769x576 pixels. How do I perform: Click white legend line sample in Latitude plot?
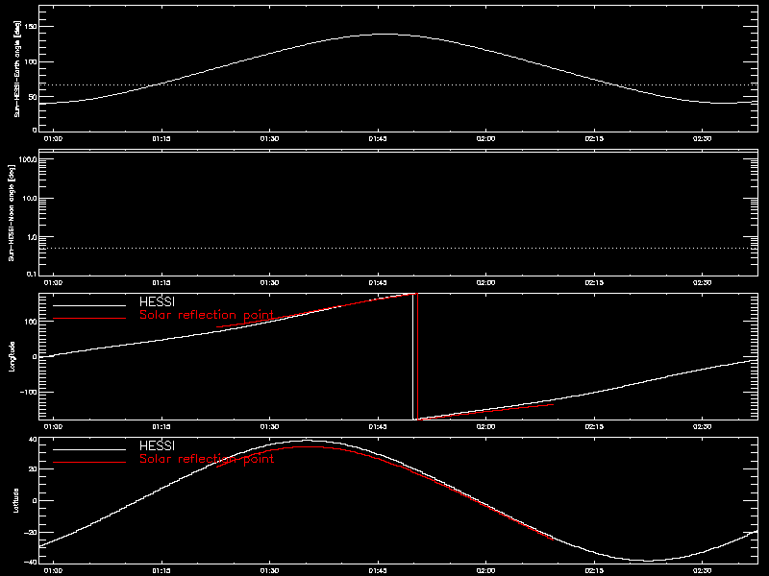89,449
